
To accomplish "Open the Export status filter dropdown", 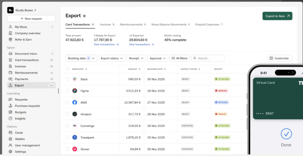I will [112, 58].
